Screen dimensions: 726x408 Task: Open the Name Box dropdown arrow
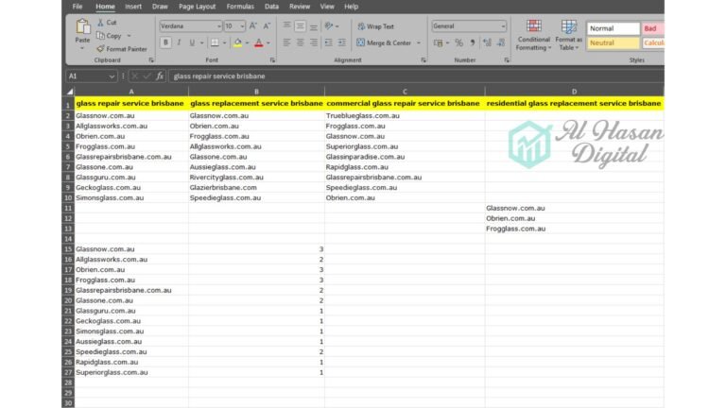(x=113, y=76)
